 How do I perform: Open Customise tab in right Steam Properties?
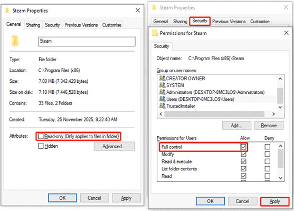(x=260, y=21)
